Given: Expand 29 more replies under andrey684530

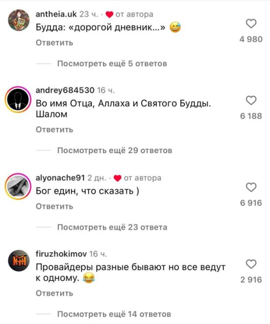Looking at the screenshot, I should point(115,150).
